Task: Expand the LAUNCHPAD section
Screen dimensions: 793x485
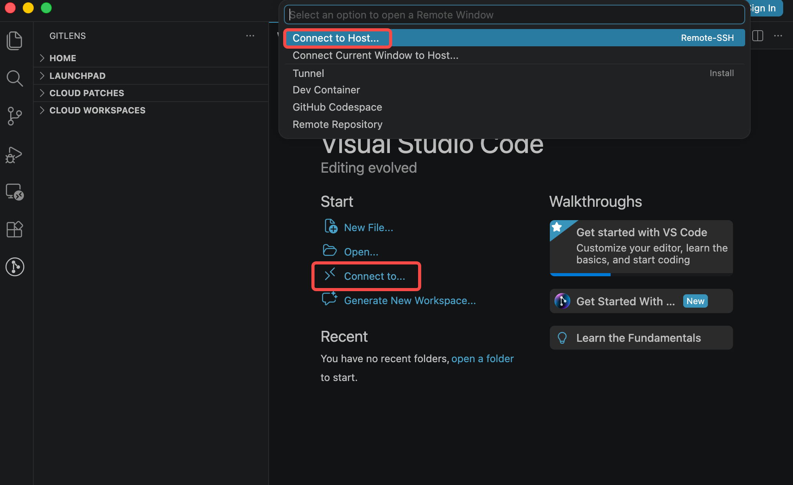Action: (151, 76)
